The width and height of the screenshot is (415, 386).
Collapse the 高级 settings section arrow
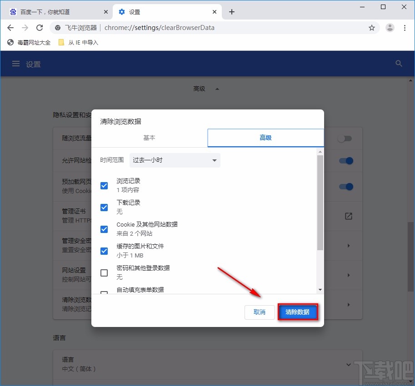coord(217,89)
